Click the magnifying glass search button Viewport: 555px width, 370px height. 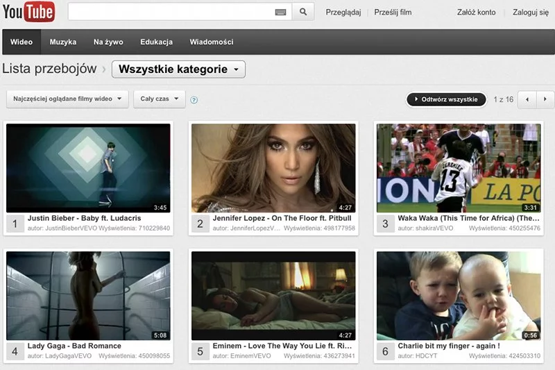click(x=303, y=12)
